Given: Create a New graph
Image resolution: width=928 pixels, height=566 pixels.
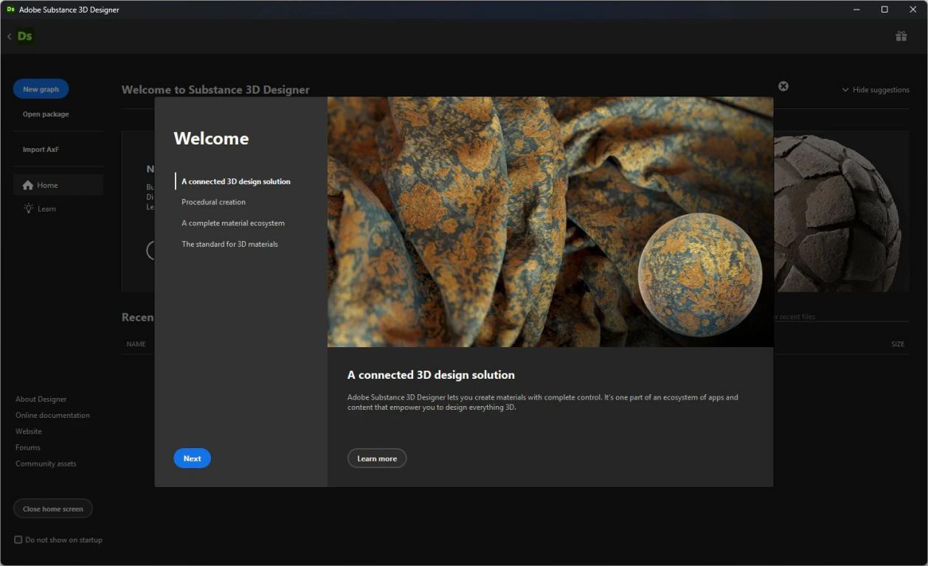Looking at the screenshot, I should 41,89.
